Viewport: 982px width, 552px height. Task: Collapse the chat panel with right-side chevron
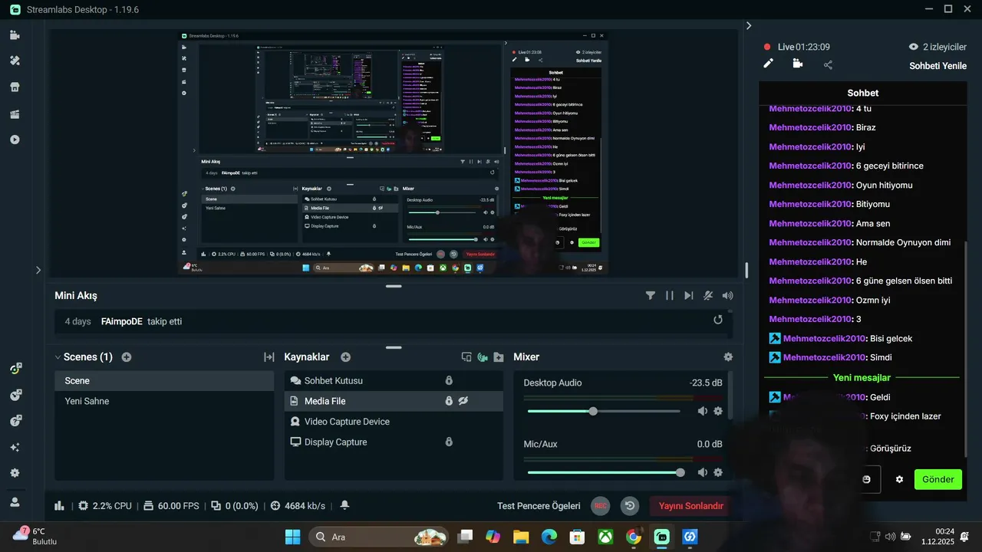pos(749,25)
